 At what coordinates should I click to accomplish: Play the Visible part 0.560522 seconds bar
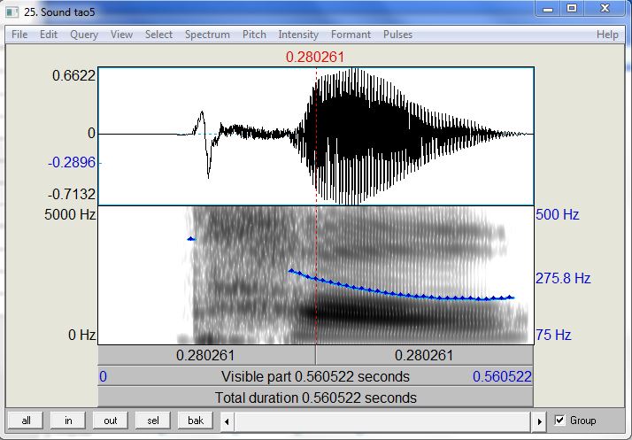tap(316, 376)
